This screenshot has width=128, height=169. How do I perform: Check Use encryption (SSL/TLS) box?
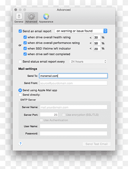click(x=64, y=115)
